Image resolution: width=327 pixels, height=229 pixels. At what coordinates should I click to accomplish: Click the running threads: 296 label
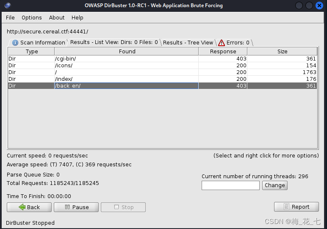[255, 177]
